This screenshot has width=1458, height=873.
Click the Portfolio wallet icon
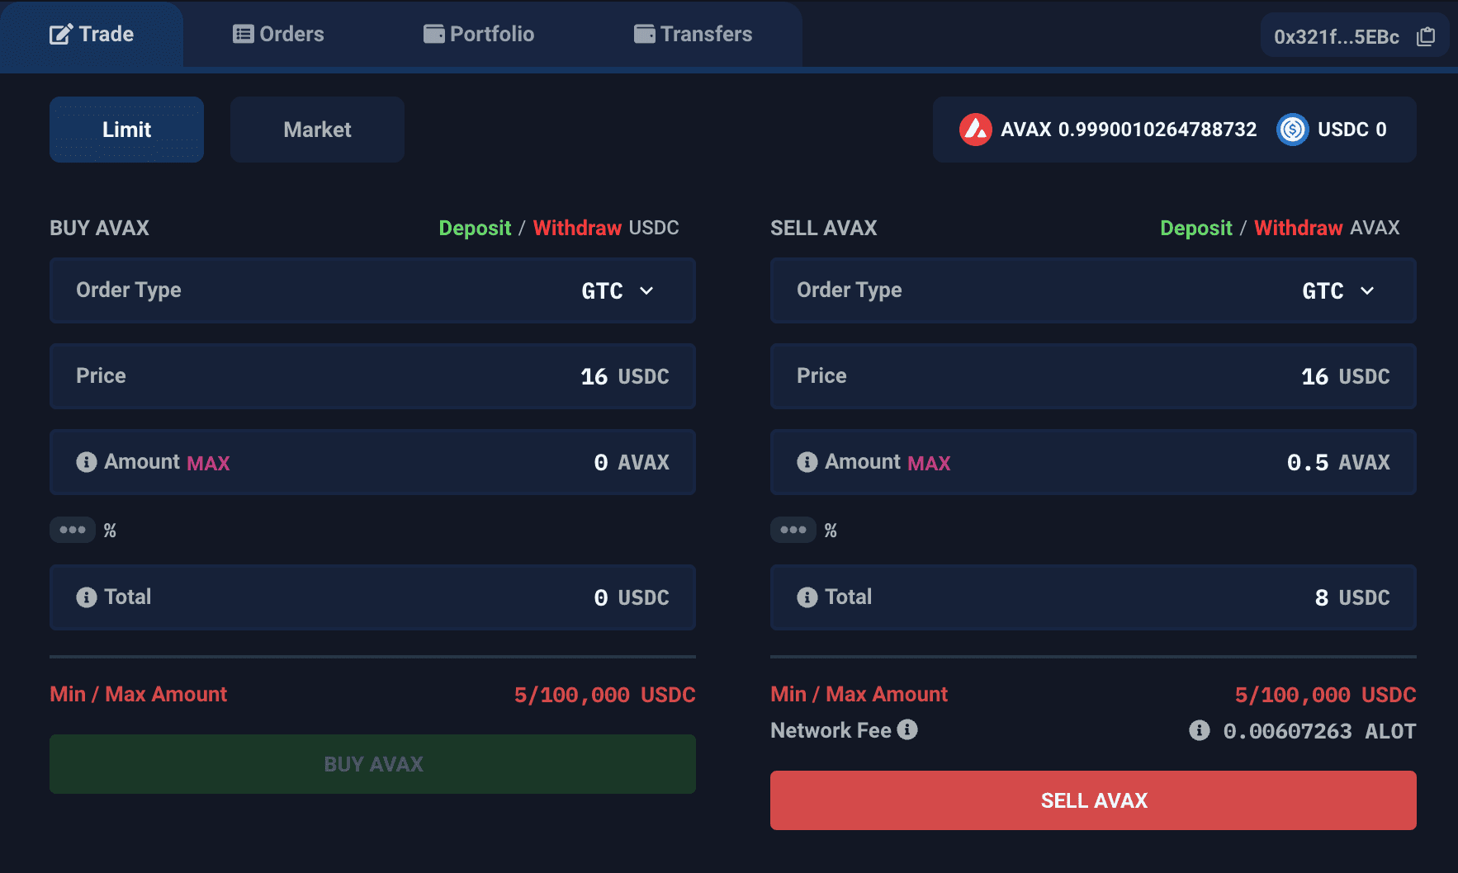433,34
